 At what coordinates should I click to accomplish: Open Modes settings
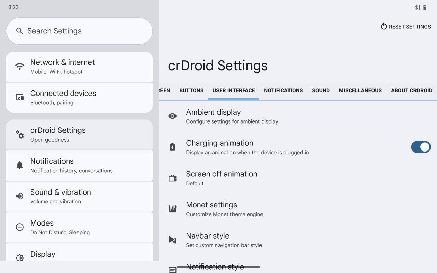pyautogui.click(x=79, y=227)
